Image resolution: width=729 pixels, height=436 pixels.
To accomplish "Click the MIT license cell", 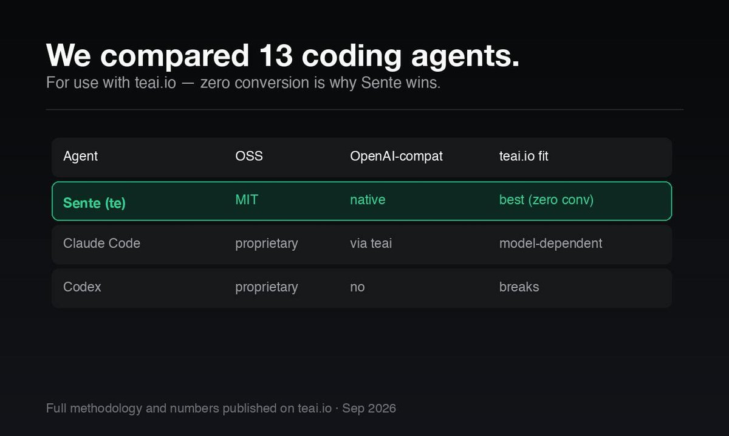I will tap(246, 200).
